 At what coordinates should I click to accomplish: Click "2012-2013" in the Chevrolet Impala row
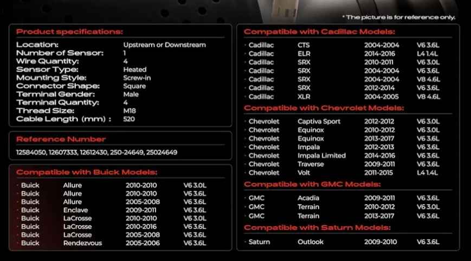click(x=379, y=147)
